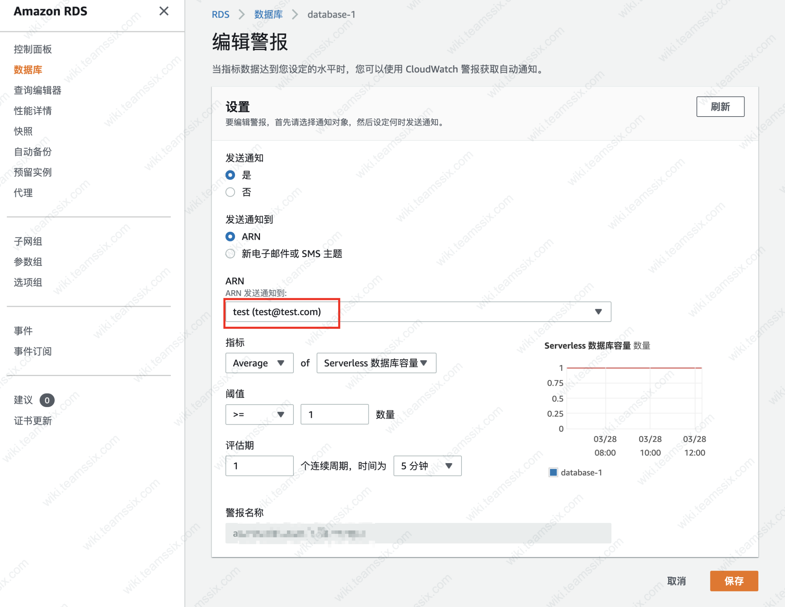Open 查询编辑器 in the sidebar
The image size is (785, 607).
point(37,90)
